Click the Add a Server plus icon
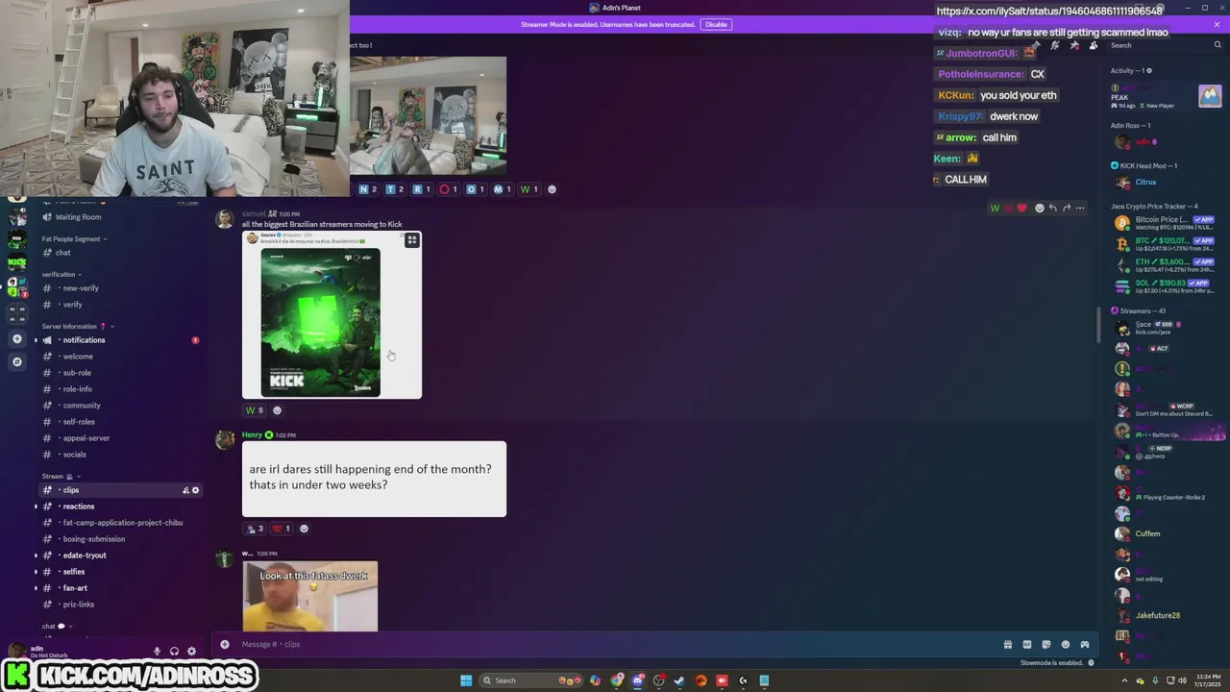The height and width of the screenshot is (692, 1230). pyautogui.click(x=17, y=338)
